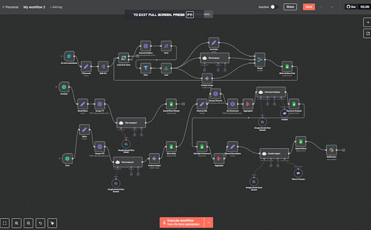
Task: Open the Sundays schedule trigger node
Action: click(64, 87)
